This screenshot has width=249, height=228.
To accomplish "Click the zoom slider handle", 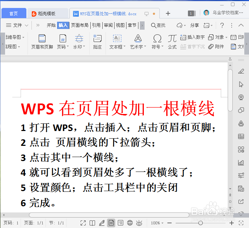I will click(x=201, y=223).
